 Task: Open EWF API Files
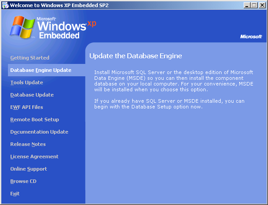tap(27, 107)
